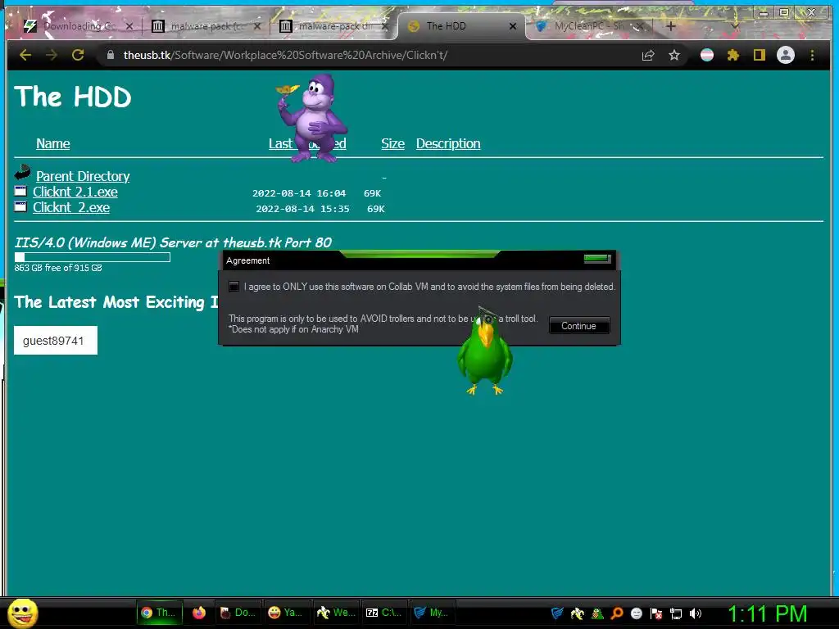Screen dimensions: 839x629
Task: Click the blue shield tray icon
Action: pyautogui.click(x=557, y=613)
